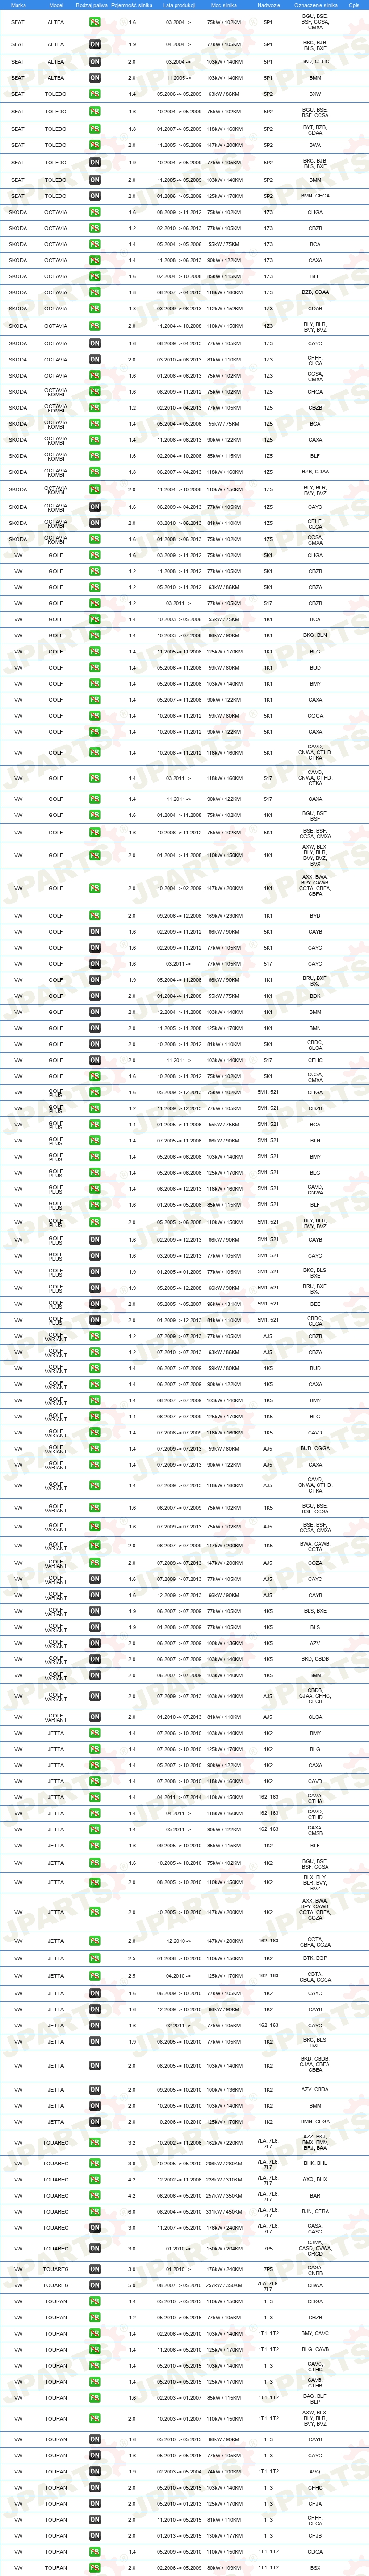Click the PB fuel badge in TOUAREG BHK, BHL row
Image resolution: width=369 pixels, height=2576 pixels.
(x=94, y=2163)
